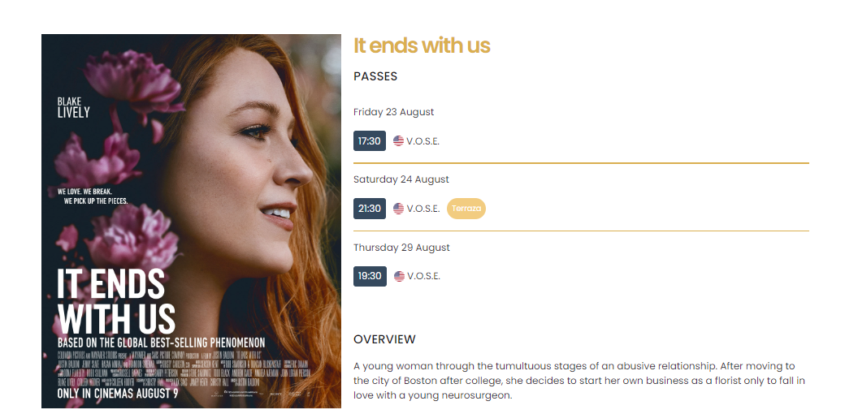Select the 19:30 Thursday showtime
The image size is (858, 414).
click(x=370, y=276)
